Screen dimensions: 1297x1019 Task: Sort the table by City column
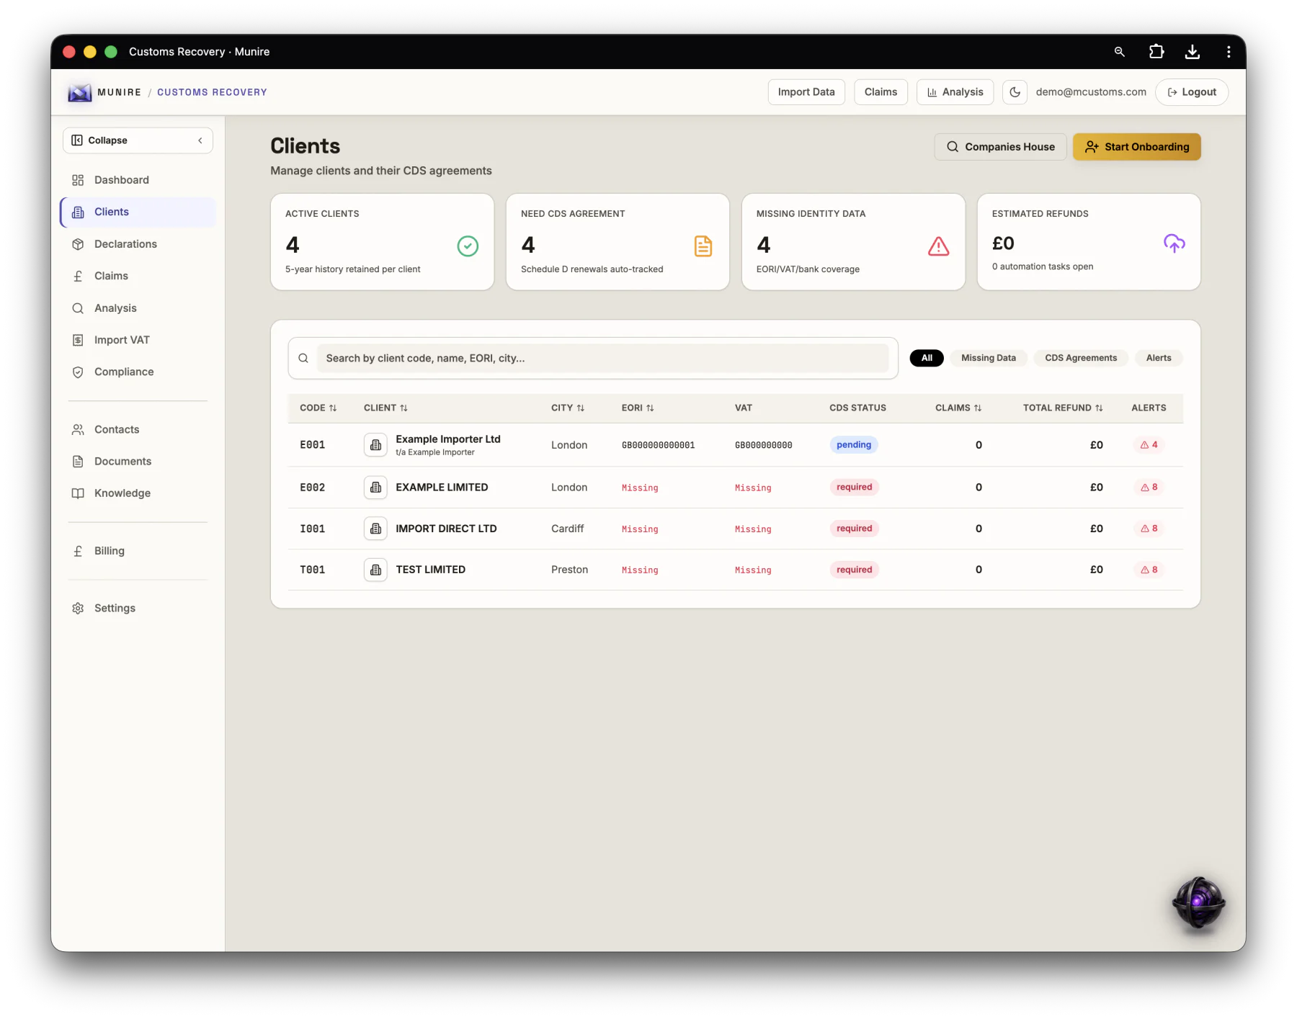click(x=568, y=408)
